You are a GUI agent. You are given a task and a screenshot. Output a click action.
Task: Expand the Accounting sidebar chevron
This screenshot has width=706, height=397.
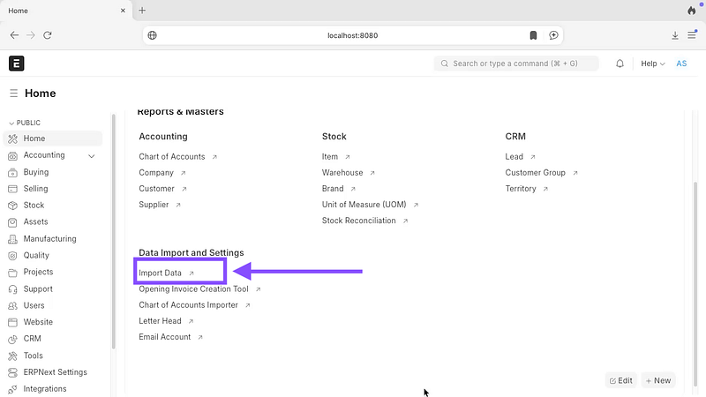pyautogui.click(x=92, y=156)
